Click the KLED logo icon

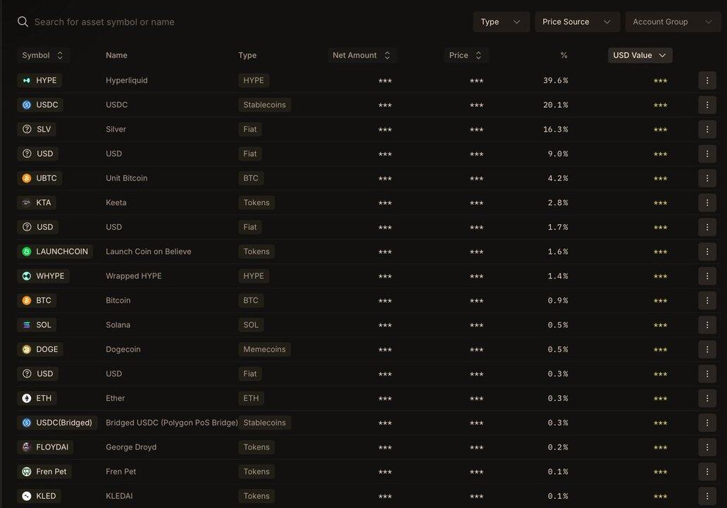[27, 496]
